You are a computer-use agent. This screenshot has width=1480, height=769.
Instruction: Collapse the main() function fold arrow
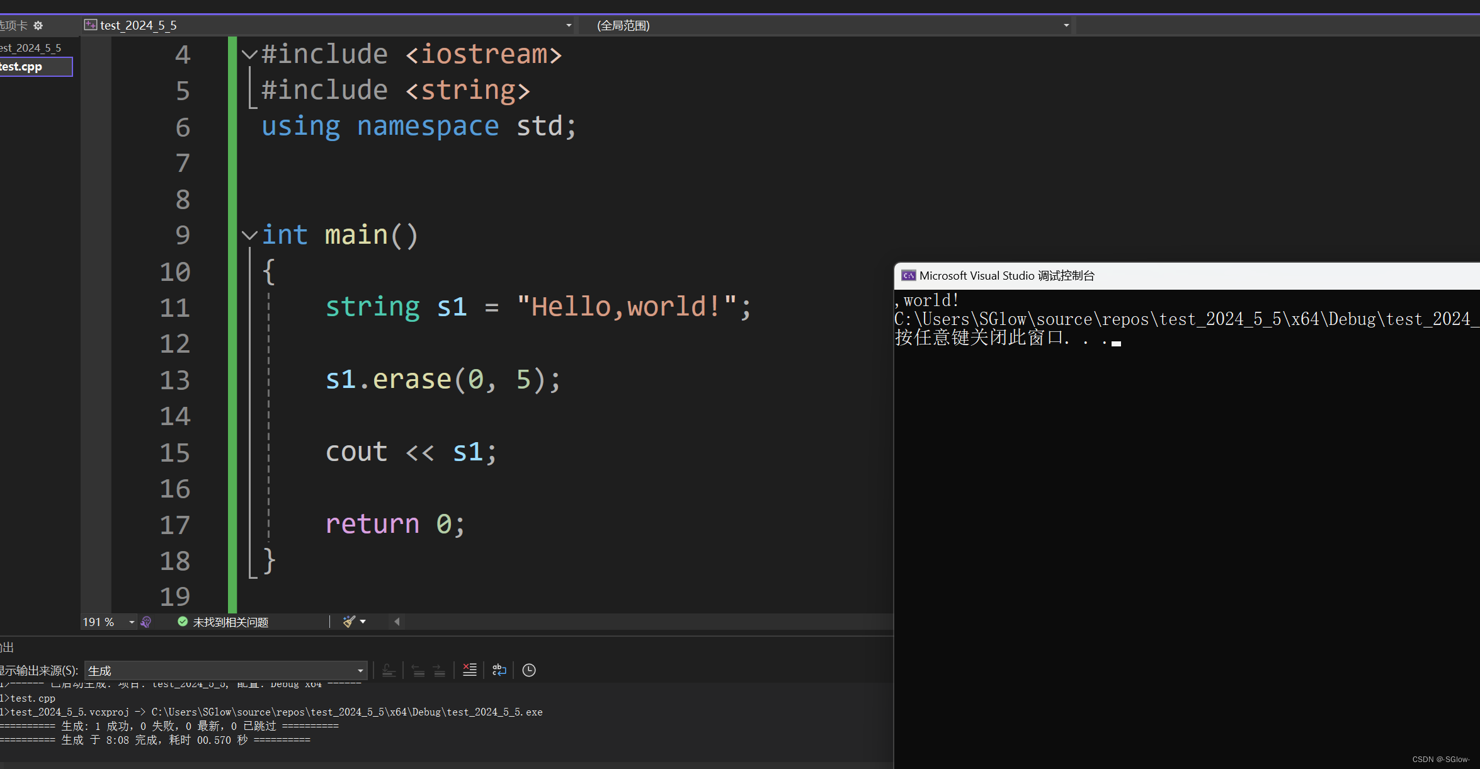[x=249, y=236]
